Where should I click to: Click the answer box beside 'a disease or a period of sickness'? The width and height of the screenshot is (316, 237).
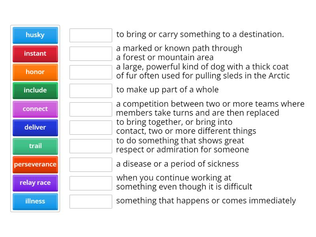pos(90,164)
